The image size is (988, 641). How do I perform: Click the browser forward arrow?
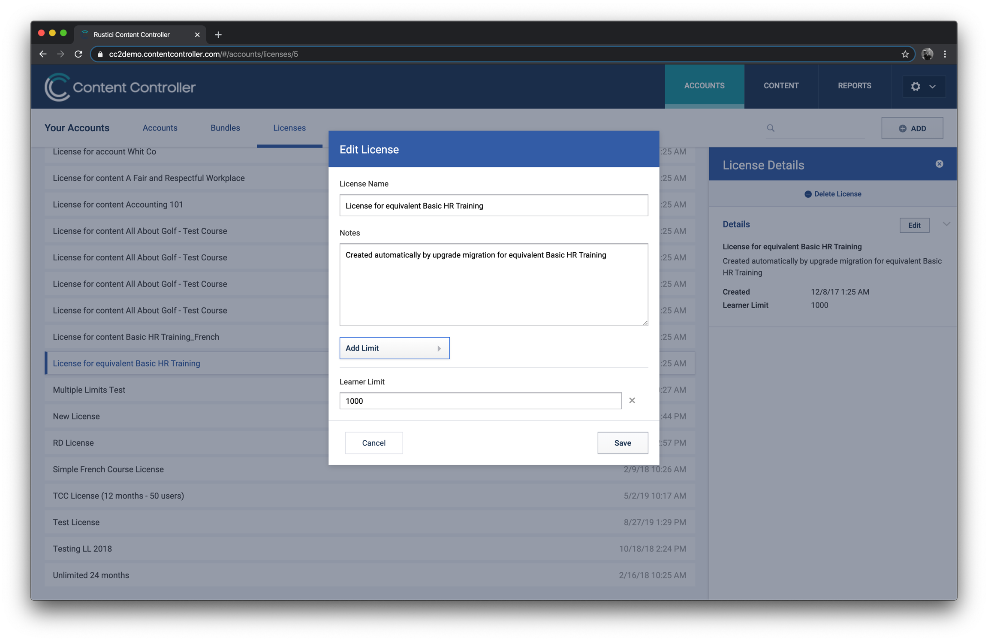coord(60,54)
